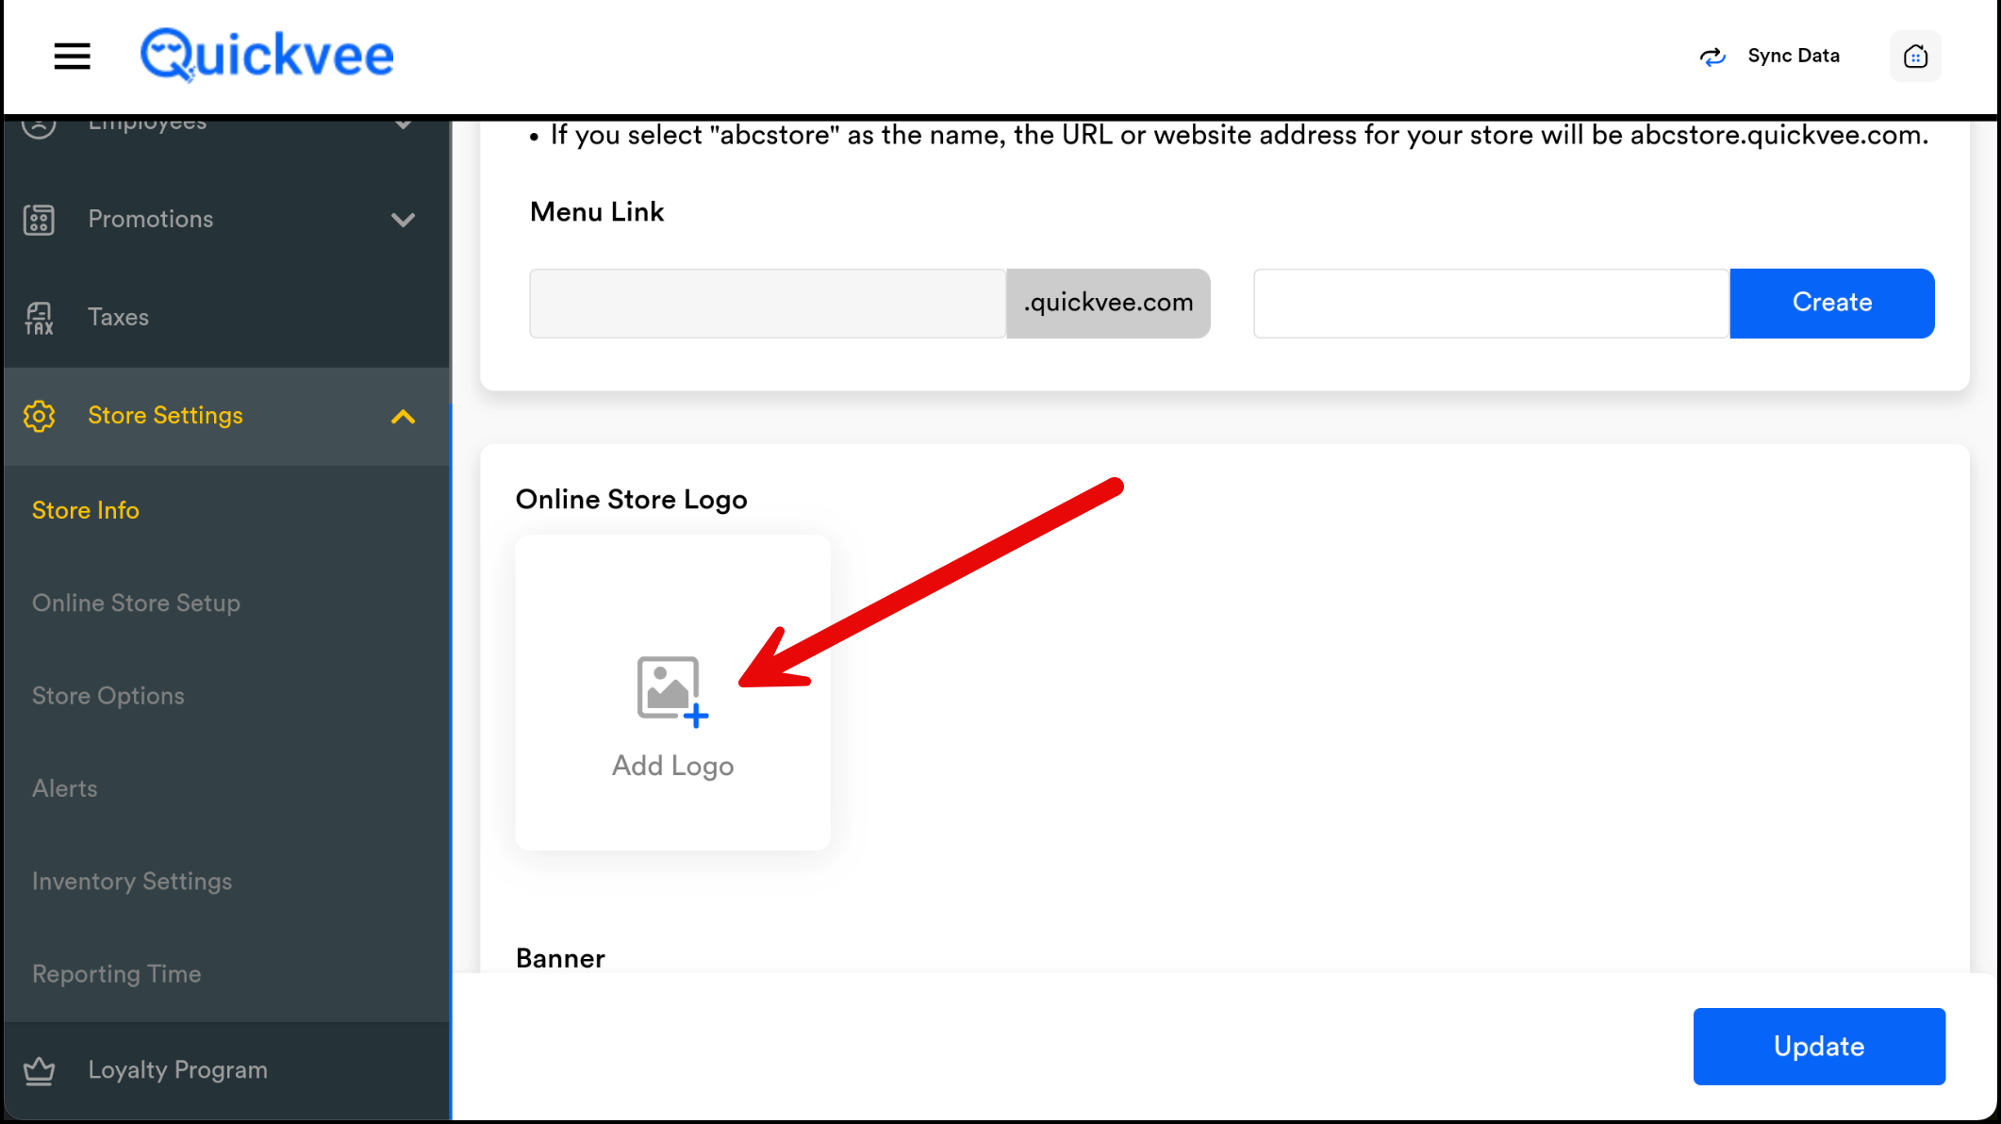Click the store icon at top right
Image resolution: width=2001 pixels, height=1124 pixels.
tap(1915, 57)
